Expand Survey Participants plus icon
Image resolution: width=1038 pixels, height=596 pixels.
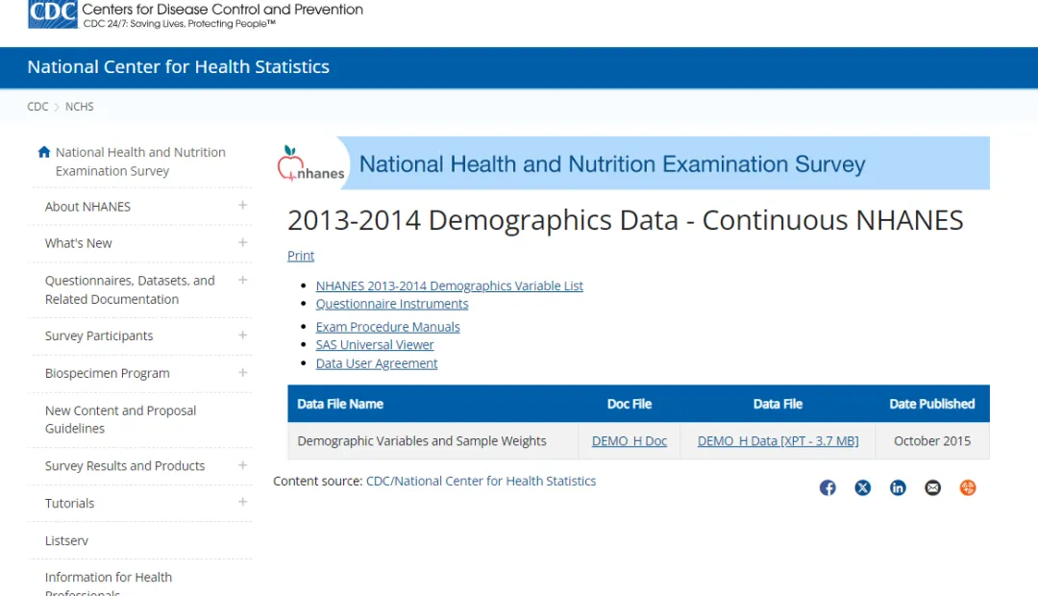(x=243, y=335)
